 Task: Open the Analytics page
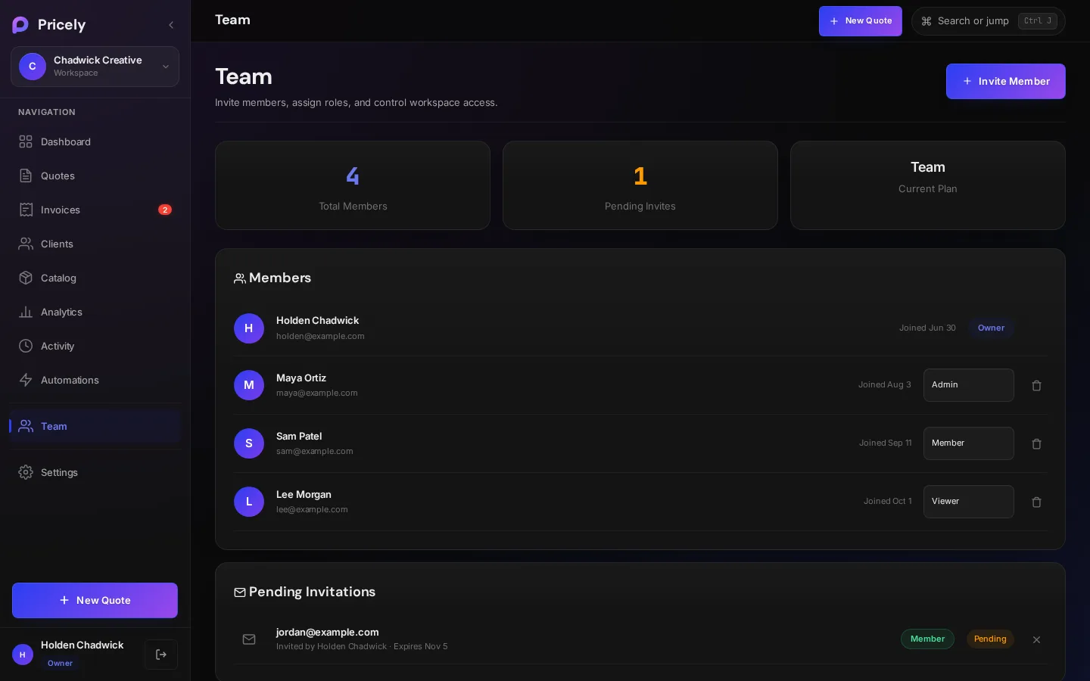95,312
